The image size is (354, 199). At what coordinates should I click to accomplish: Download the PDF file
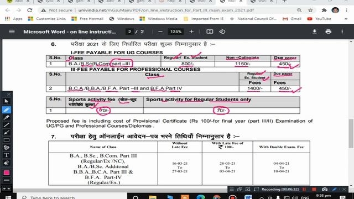[315, 32]
